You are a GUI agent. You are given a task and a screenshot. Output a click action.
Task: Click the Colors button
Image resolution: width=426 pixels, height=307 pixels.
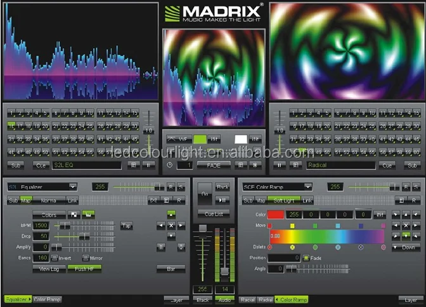(x=49, y=214)
